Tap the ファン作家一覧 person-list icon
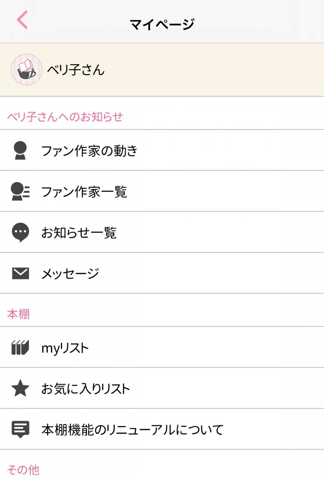The image size is (324, 480). click(20, 191)
